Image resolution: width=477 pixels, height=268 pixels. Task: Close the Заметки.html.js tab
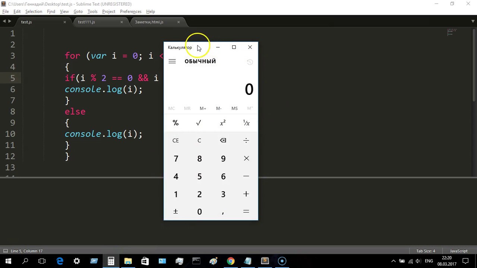click(179, 22)
